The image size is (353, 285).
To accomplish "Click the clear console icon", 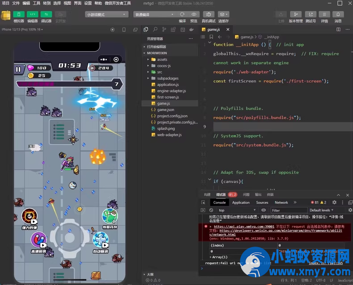I will [x=211, y=210].
